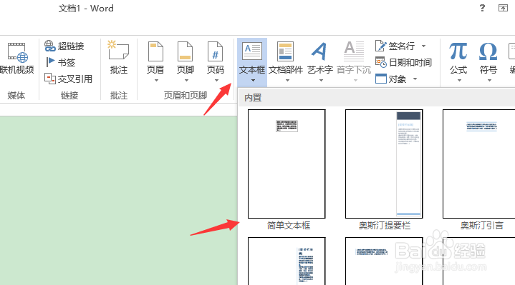The image size is (515, 285).
Task: Add a signature line (签名行)
Action: point(395,46)
